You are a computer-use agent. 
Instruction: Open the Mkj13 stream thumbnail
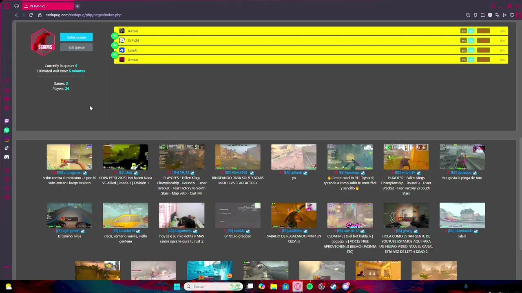click(181, 157)
